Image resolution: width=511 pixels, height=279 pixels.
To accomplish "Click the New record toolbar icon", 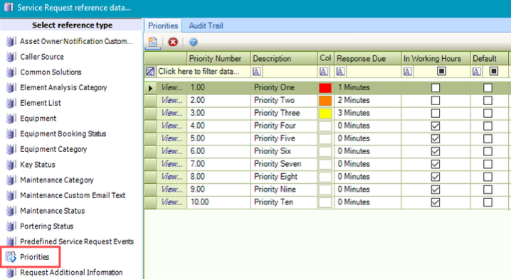I will (153, 43).
